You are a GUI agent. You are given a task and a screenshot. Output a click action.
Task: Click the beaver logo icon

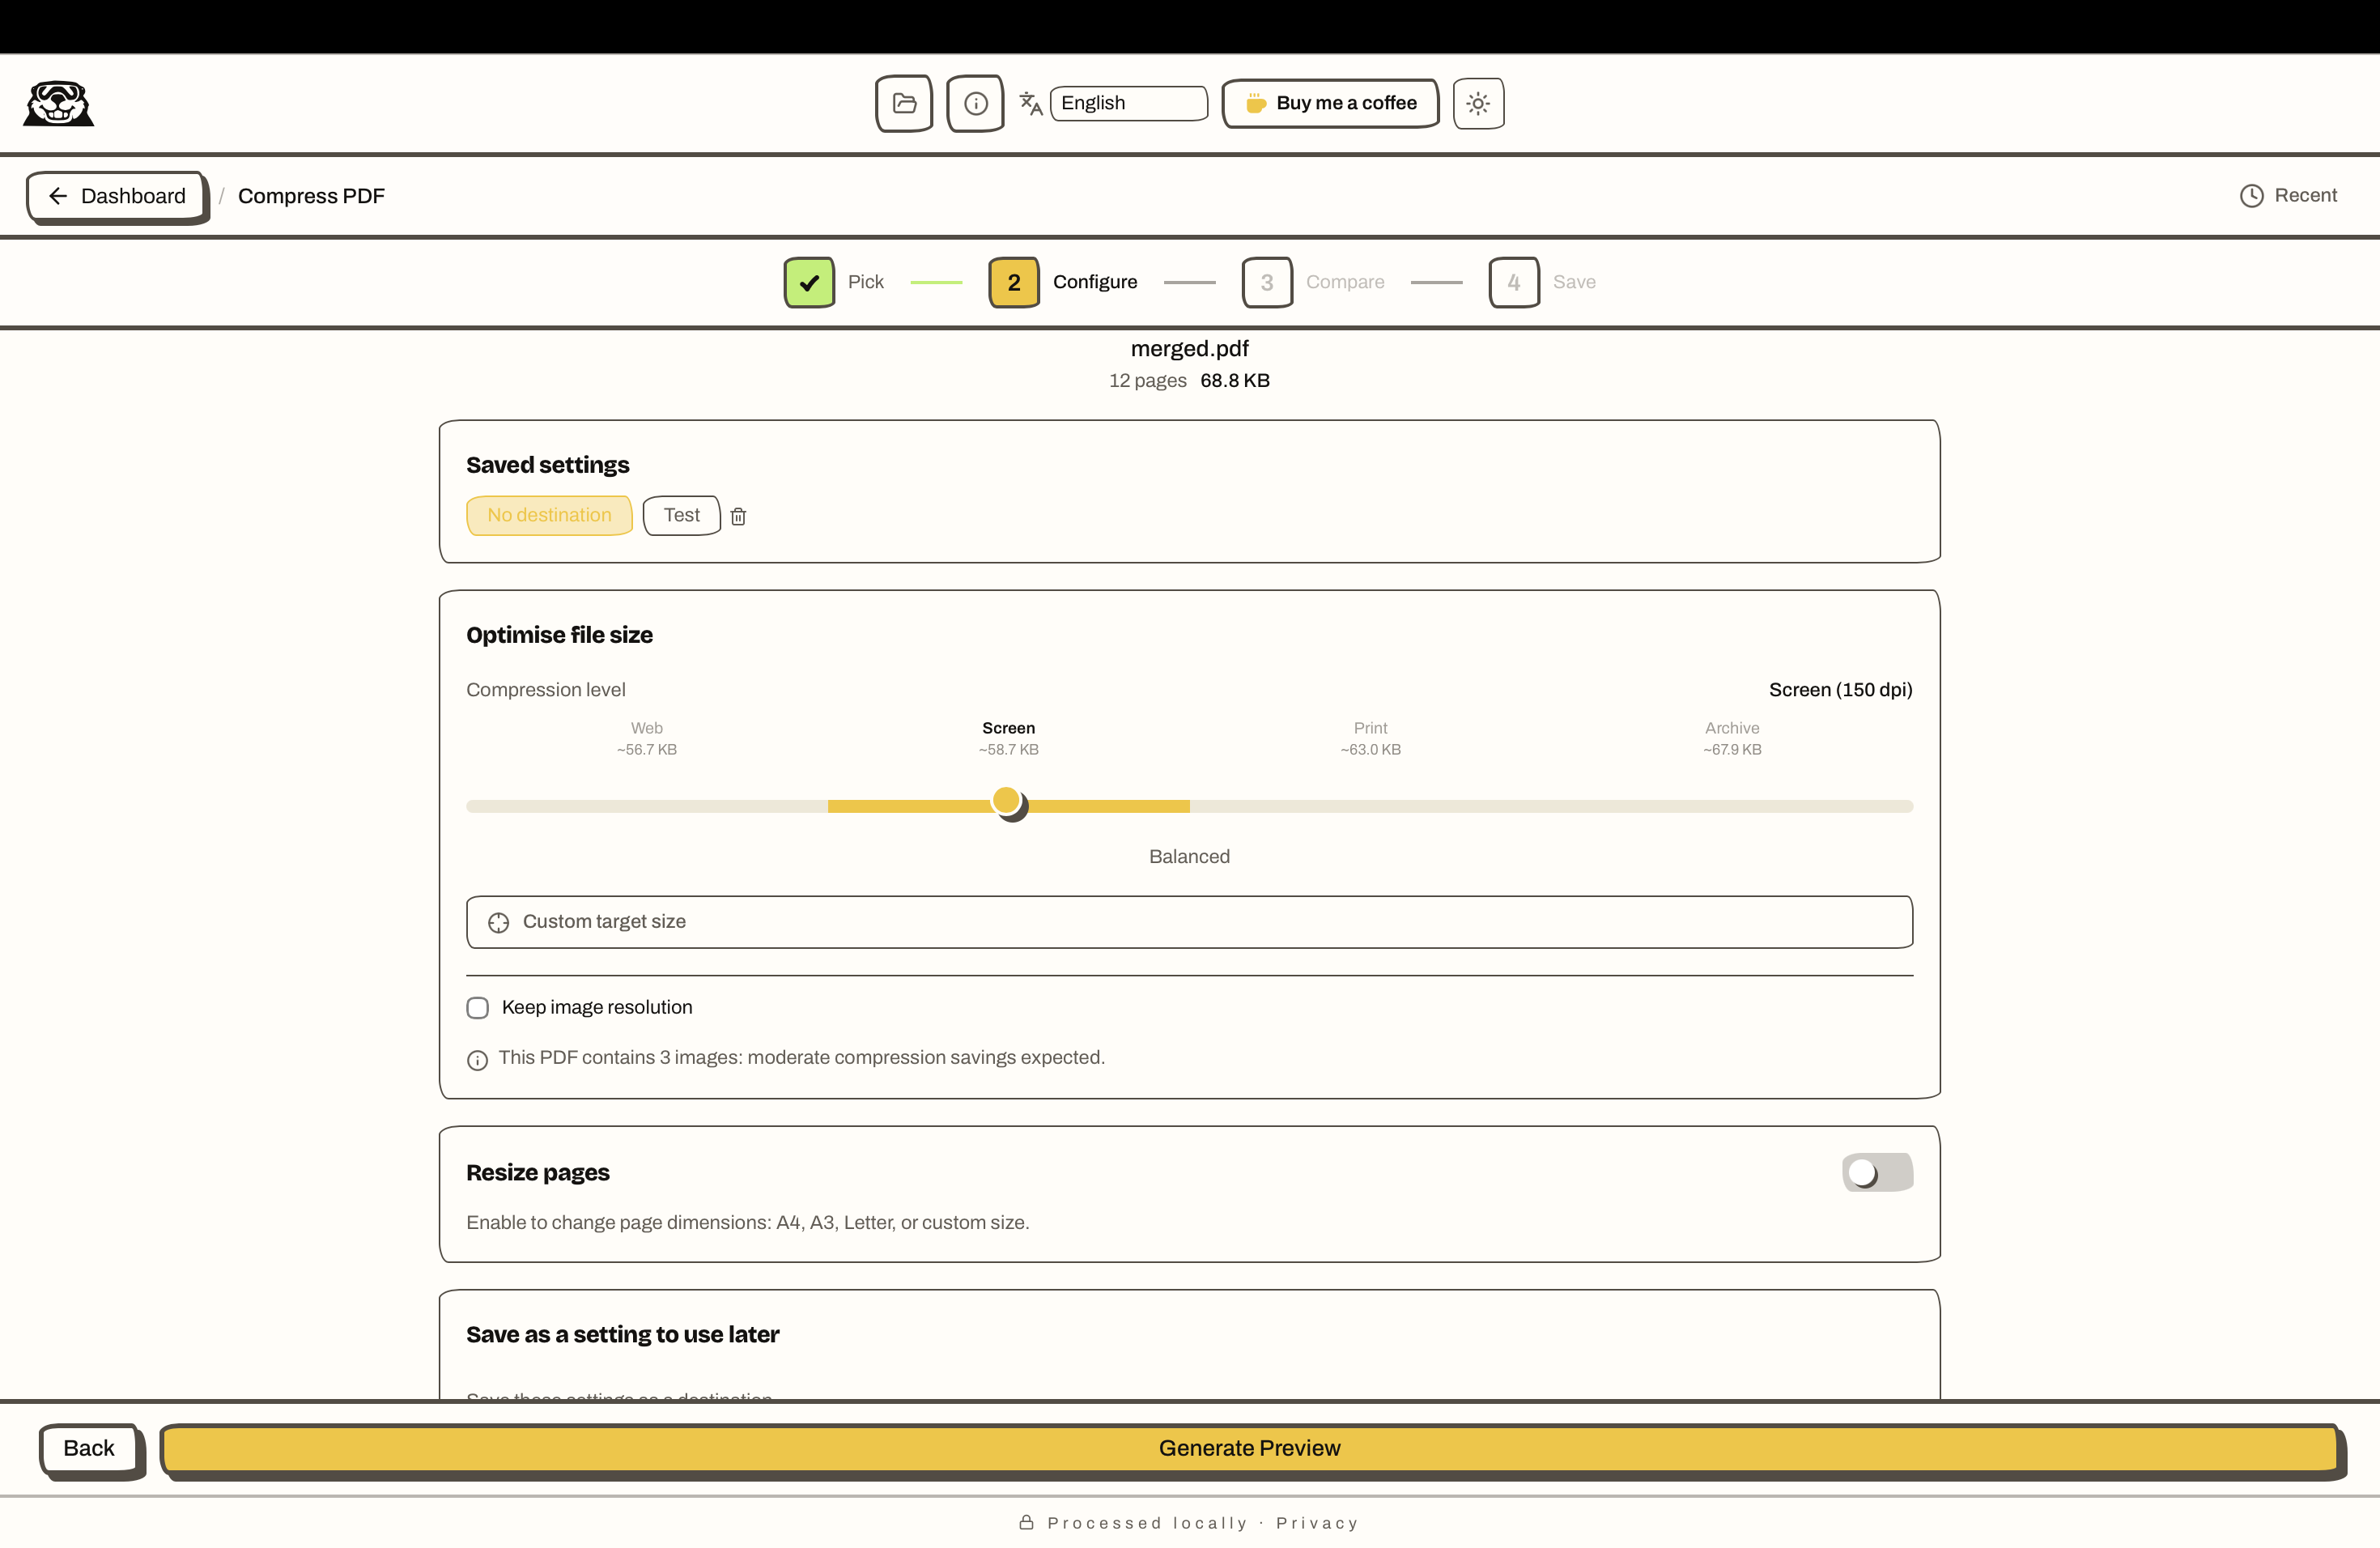58,103
